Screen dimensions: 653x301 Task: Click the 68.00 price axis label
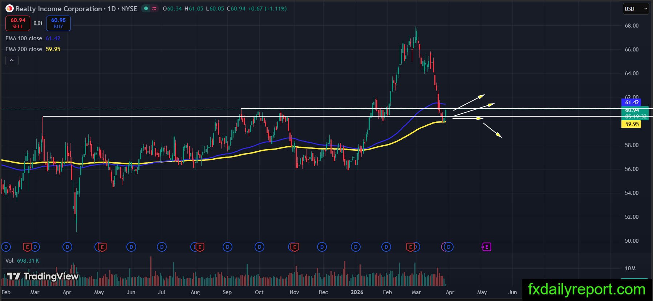point(632,26)
